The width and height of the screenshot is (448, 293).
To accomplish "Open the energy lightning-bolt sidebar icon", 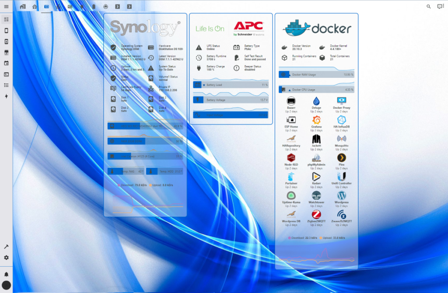I will (6, 96).
